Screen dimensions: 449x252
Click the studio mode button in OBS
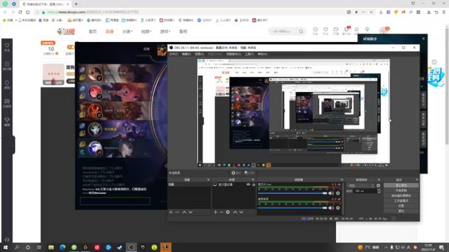click(x=401, y=201)
